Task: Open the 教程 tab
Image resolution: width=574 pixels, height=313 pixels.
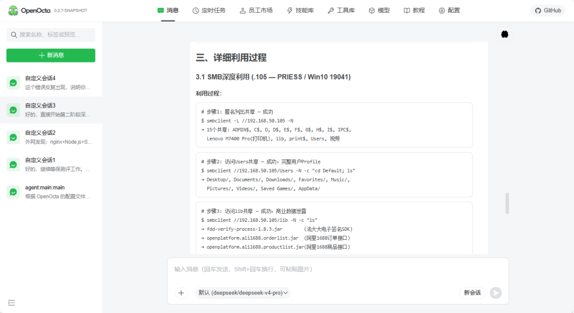Action: (x=414, y=11)
